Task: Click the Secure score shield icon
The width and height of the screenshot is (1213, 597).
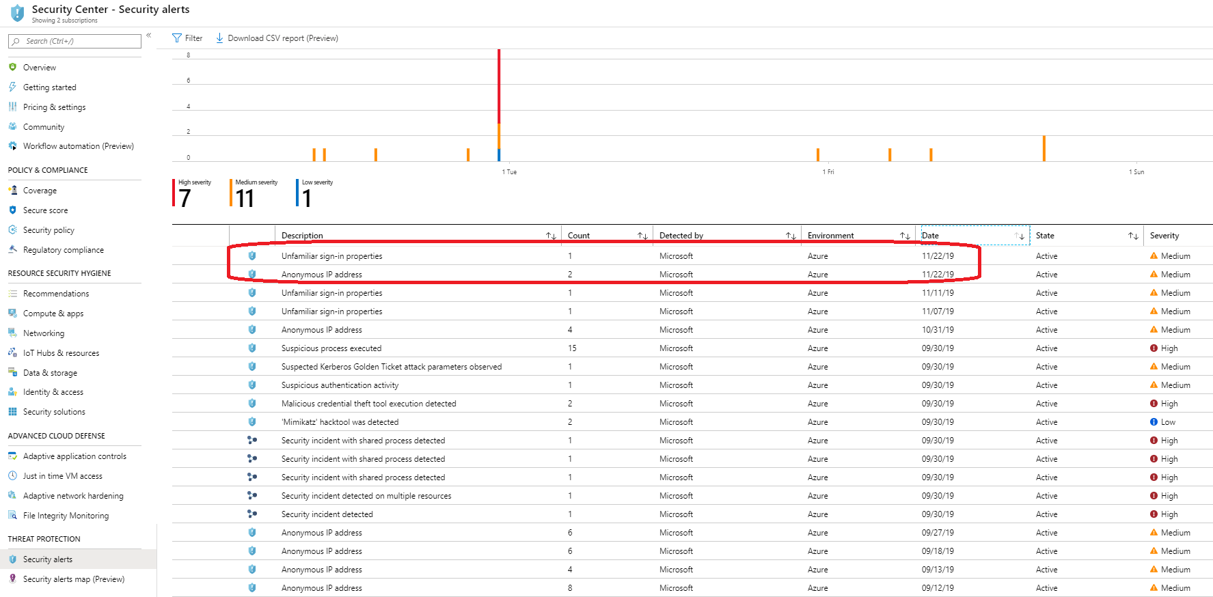Action: coord(12,210)
